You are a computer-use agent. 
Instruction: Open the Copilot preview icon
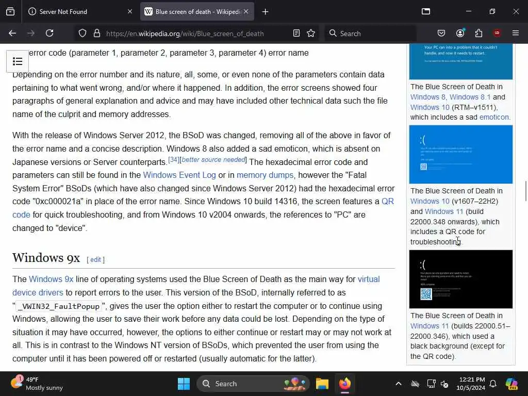pyautogui.click(x=511, y=384)
